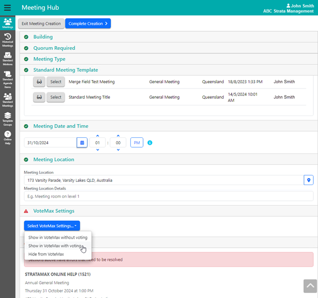
Task: Toggle the PM/AM time button
Action: pyautogui.click(x=137, y=143)
